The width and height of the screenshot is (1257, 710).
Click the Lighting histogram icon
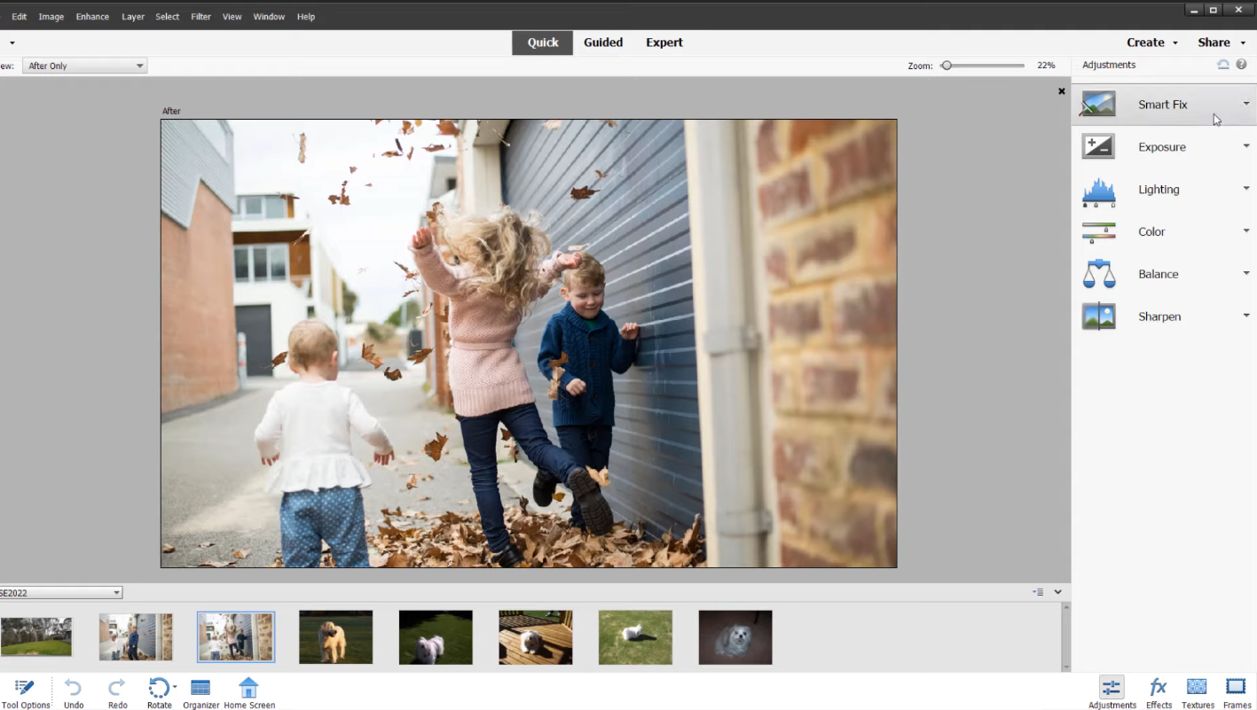click(1098, 189)
